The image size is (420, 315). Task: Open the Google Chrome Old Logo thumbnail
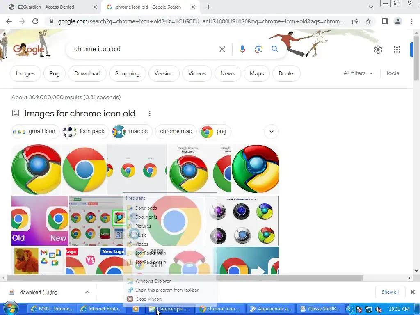tap(199, 169)
